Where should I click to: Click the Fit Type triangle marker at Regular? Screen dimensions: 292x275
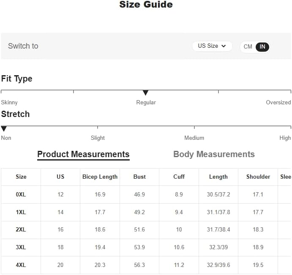click(145, 93)
